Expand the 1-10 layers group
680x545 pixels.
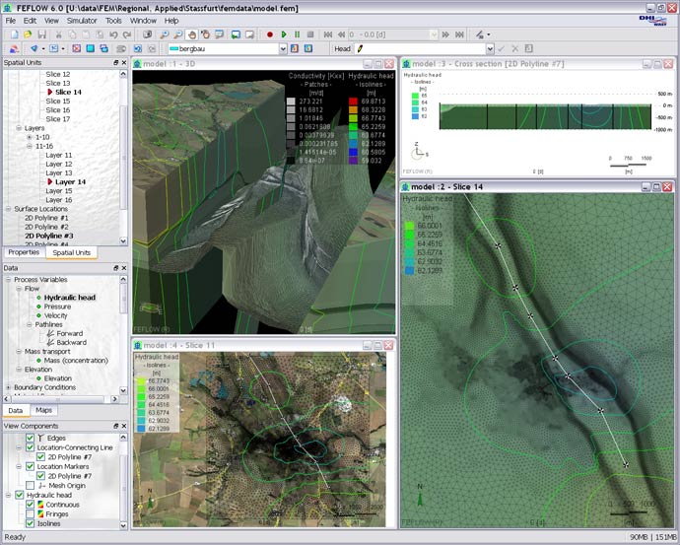(29, 137)
